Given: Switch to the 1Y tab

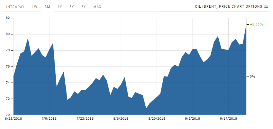Looking at the screenshot, I should tap(60, 7).
